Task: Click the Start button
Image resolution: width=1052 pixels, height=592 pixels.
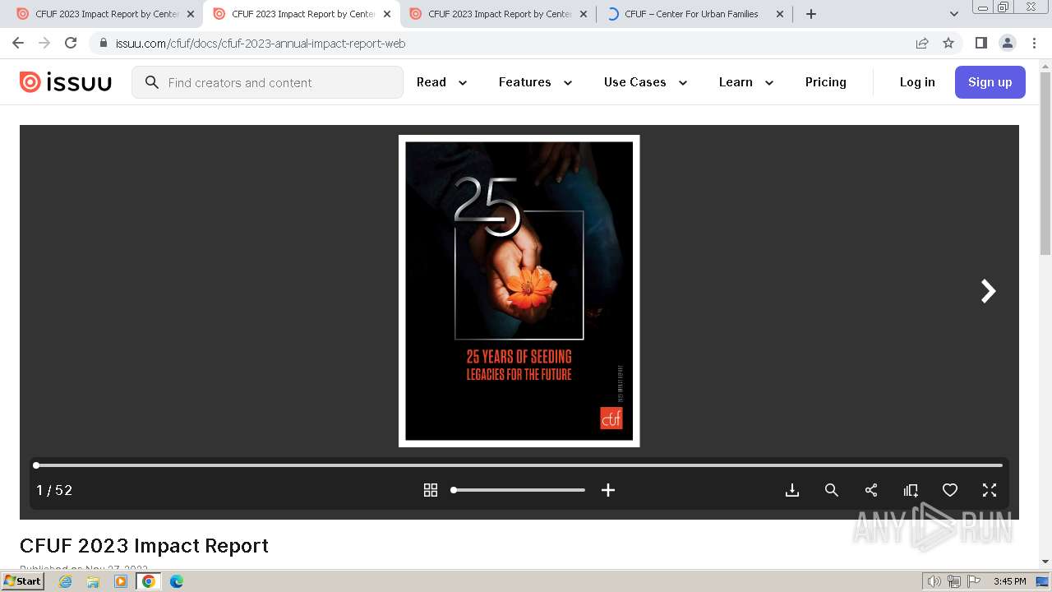Action: tap(23, 581)
